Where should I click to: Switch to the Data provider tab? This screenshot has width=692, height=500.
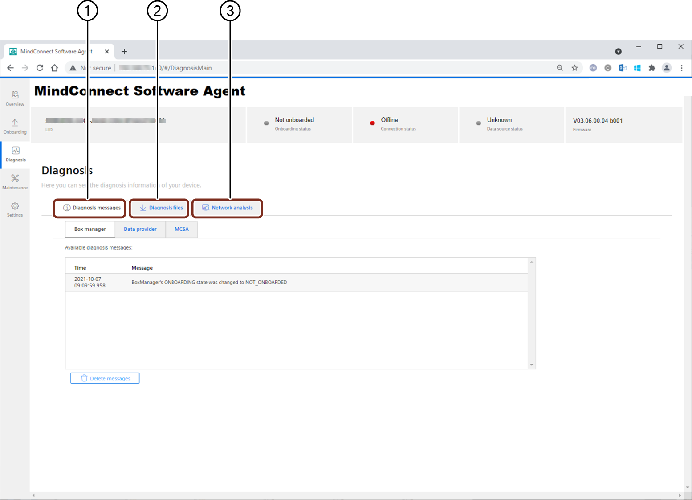140,229
